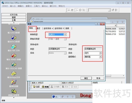Select the 匹配 tab at bottom
Viewport: 132px width, 103px height.
45,87
